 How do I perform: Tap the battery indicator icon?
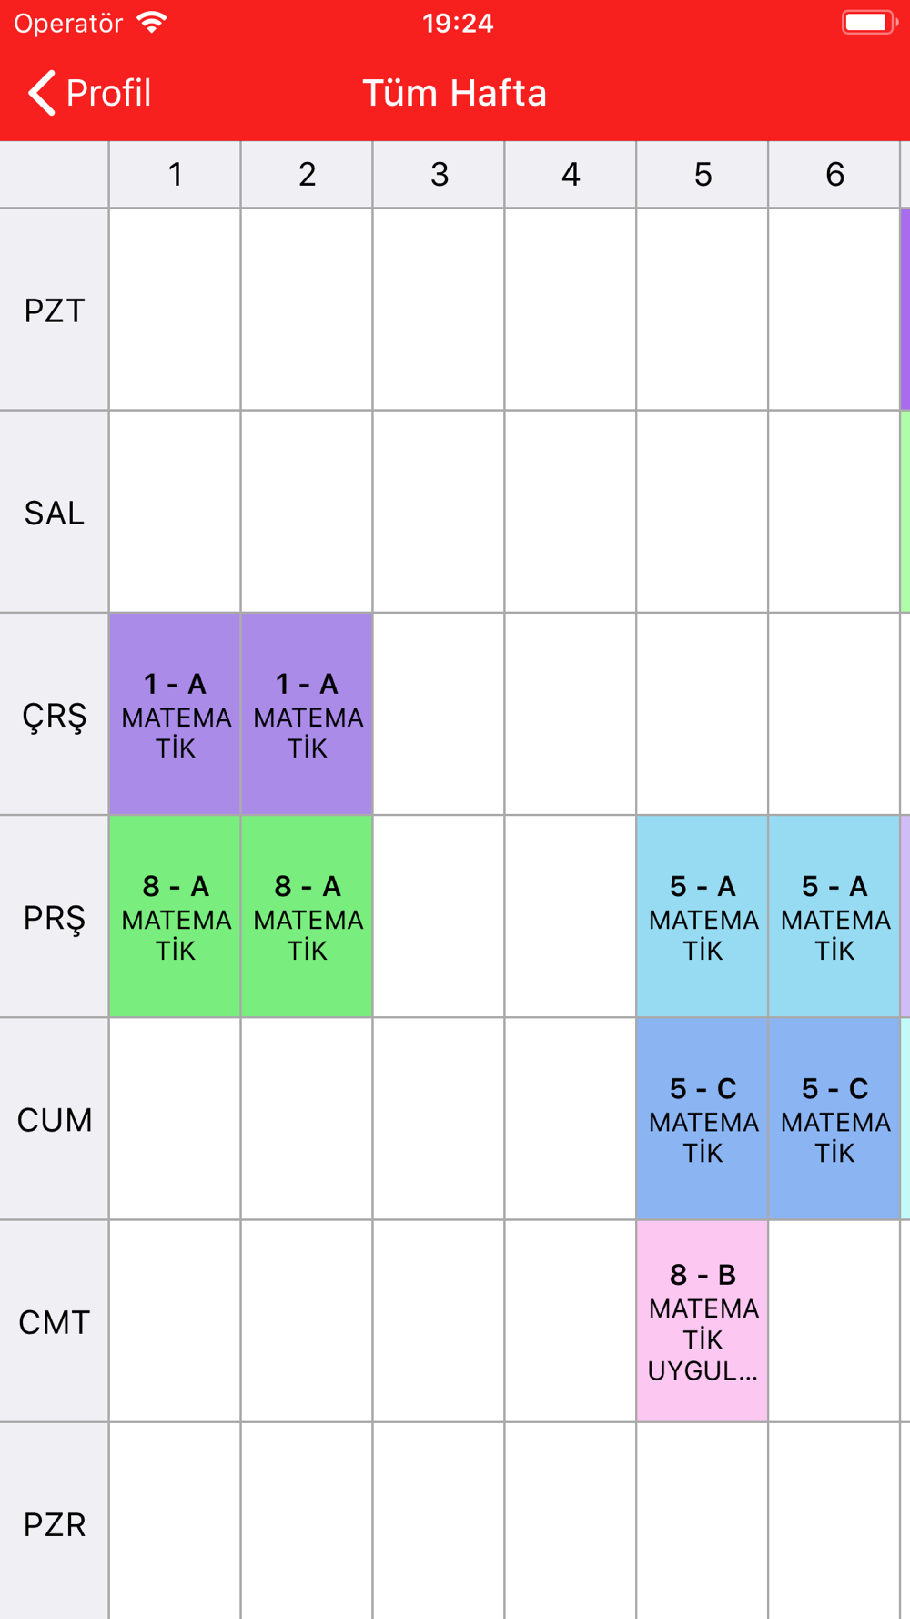click(x=869, y=23)
